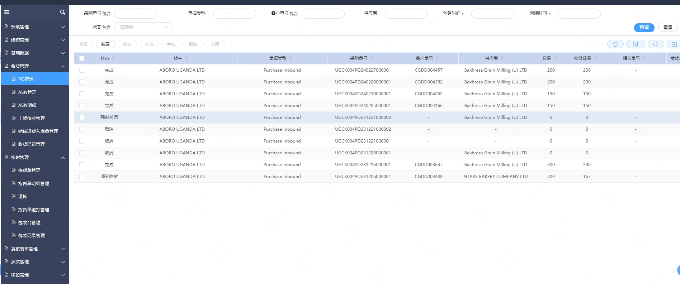
Task: Click the document icon beside ASN明细
Action: click(x=14, y=105)
